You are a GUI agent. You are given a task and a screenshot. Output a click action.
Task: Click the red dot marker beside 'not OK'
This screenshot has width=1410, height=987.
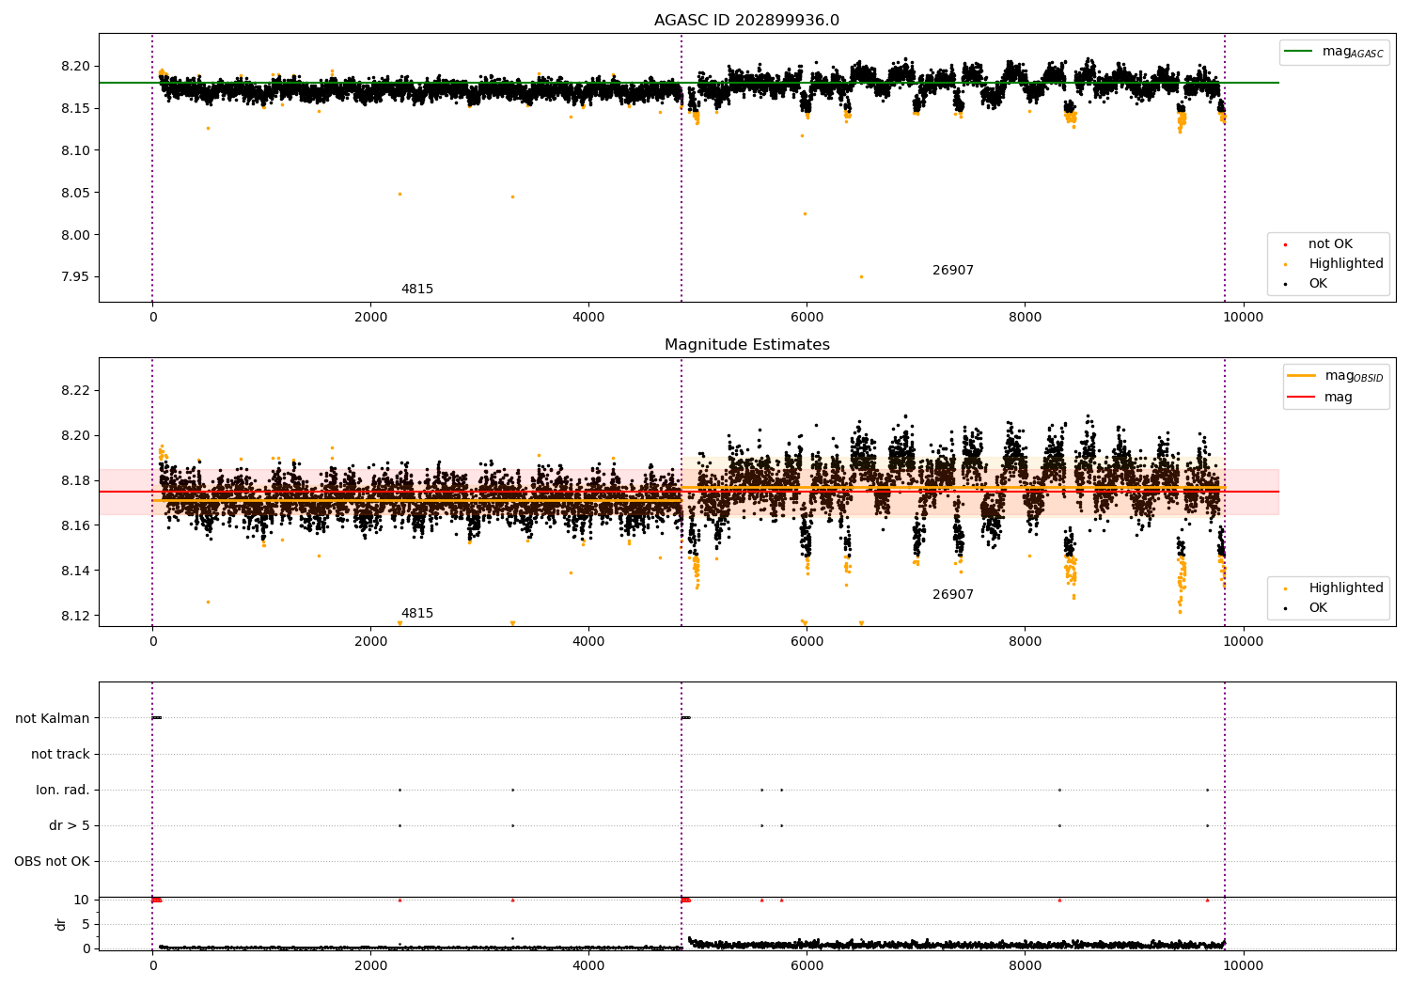tap(1285, 245)
